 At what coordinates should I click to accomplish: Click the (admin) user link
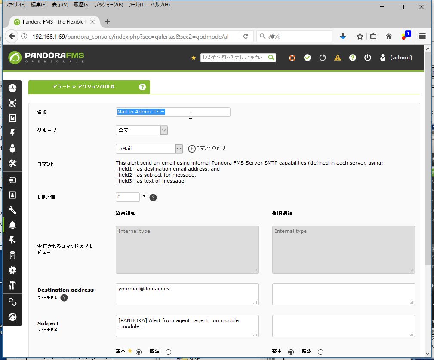401,58
